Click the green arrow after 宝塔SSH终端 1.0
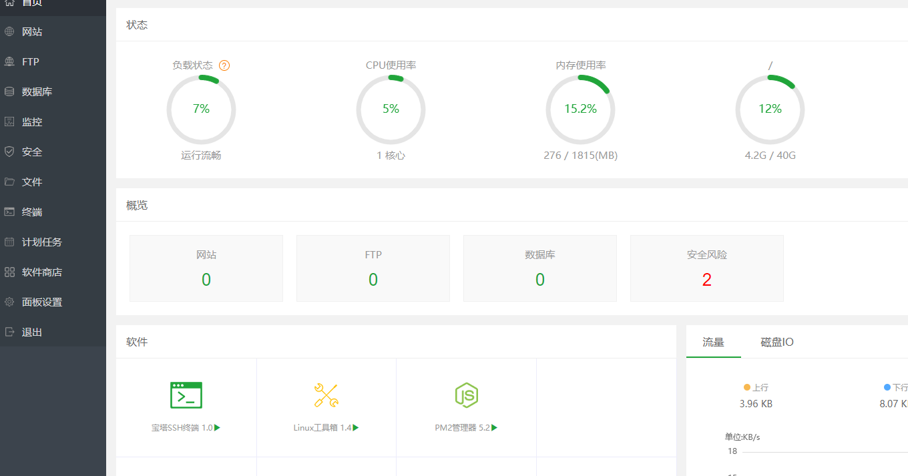908x476 pixels. (x=218, y=427)
